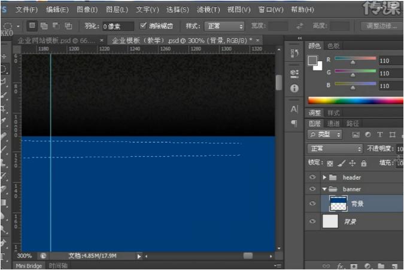Choose Add to selection mode
The height and width of the screenshot is (270, 404).
[x=44, y=26]
